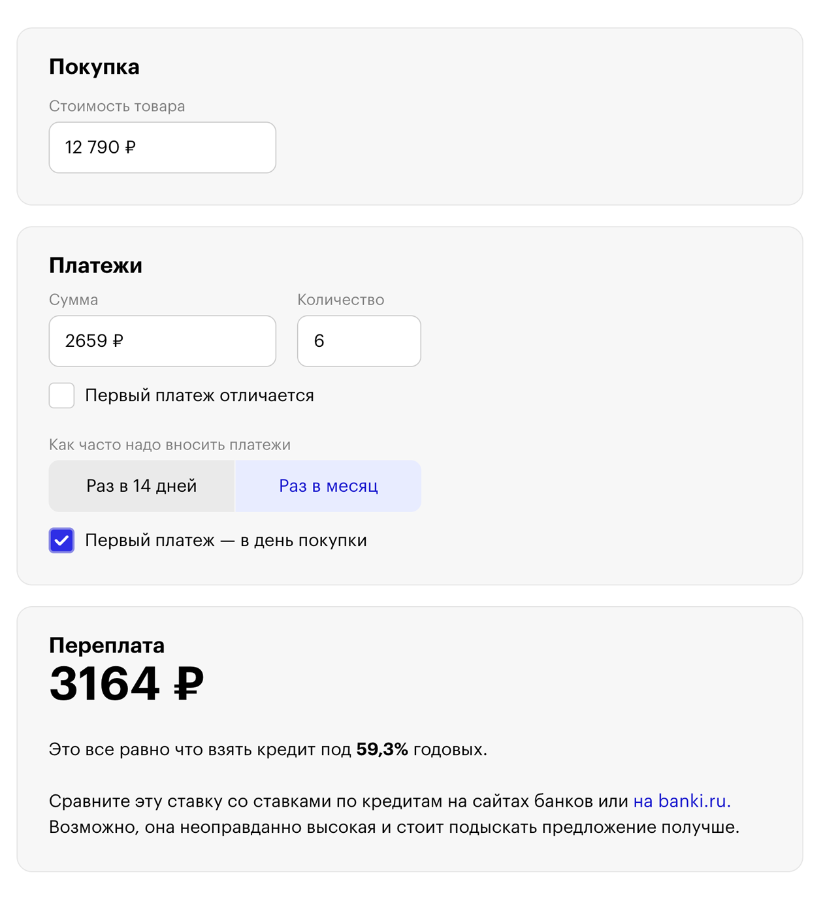Click the 'Покупка' section heading
The width and height of the screenshot is (823, 906).
click(94, 67)
